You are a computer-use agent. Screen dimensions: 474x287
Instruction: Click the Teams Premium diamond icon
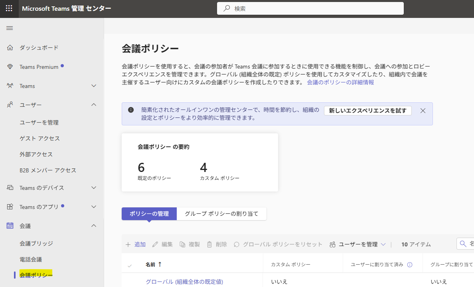click(10, 66)
